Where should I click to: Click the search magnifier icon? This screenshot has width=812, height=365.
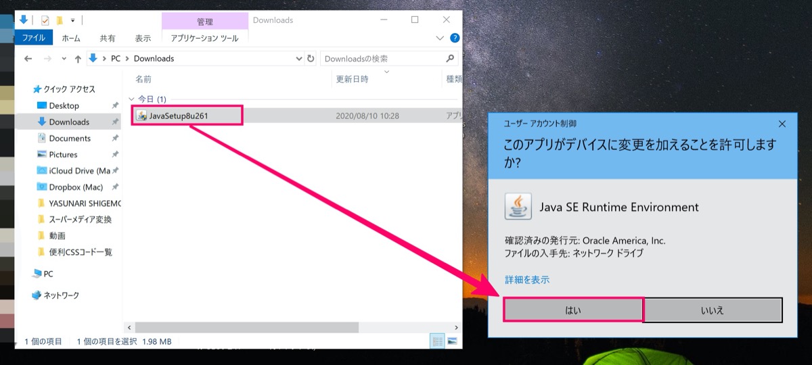[451, 59]
